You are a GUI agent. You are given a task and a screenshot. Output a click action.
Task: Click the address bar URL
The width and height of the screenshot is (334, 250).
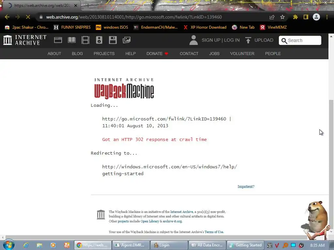(134, 17)
